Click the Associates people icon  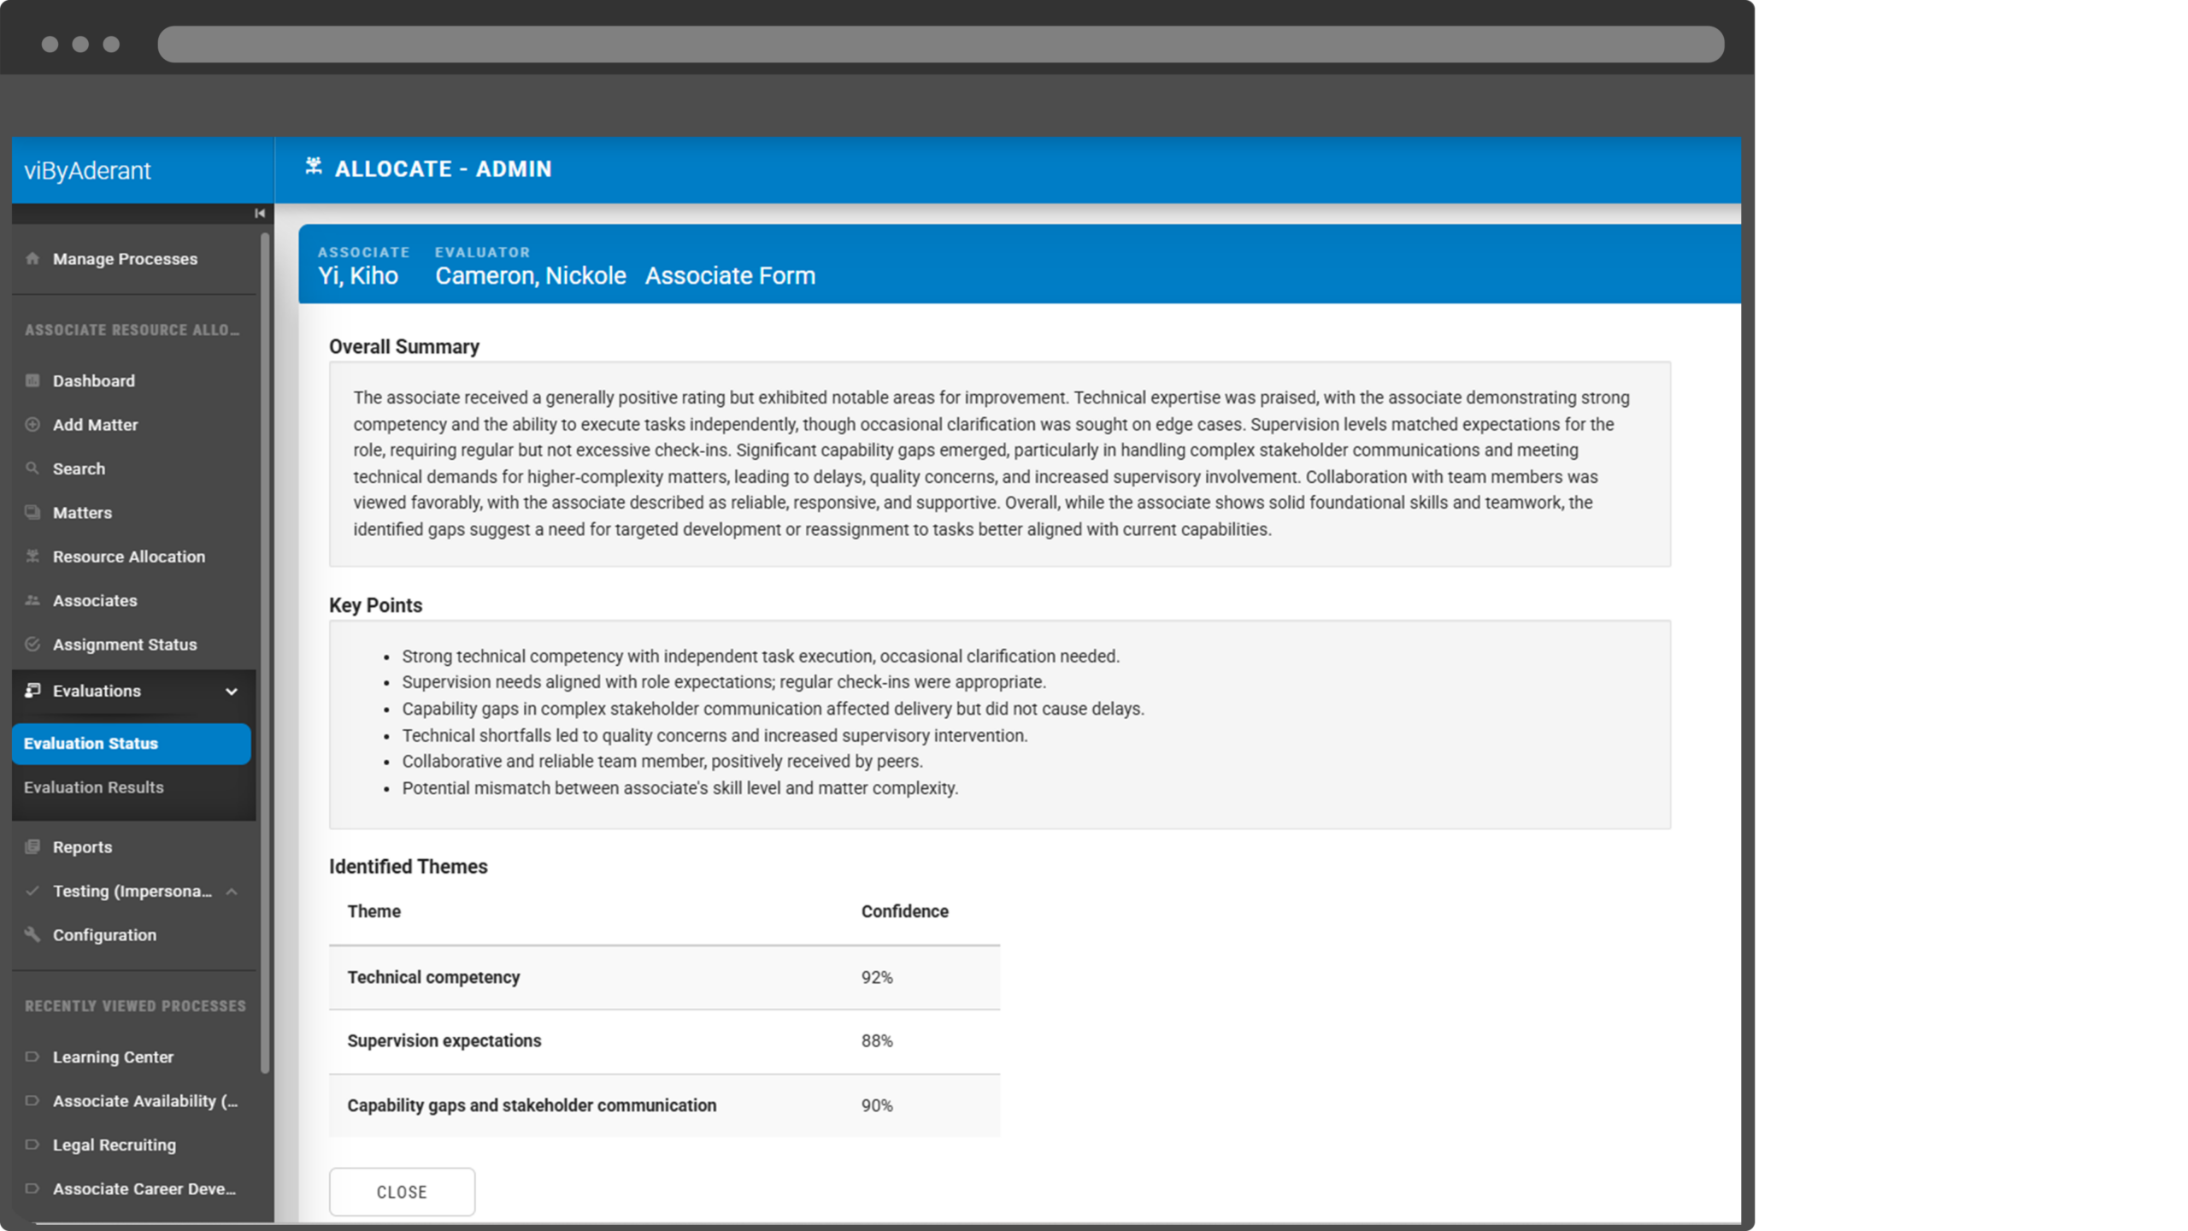(x=32, y=600)
